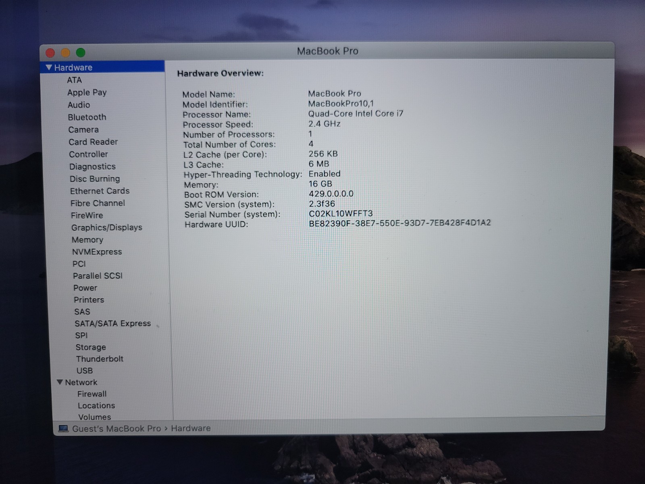
Task: Click L3 cache value 6 MB
Action: click(x=319, y=164)
